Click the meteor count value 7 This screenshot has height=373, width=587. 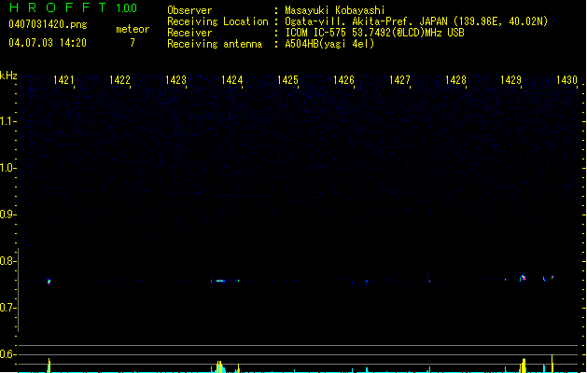(133, 43)
